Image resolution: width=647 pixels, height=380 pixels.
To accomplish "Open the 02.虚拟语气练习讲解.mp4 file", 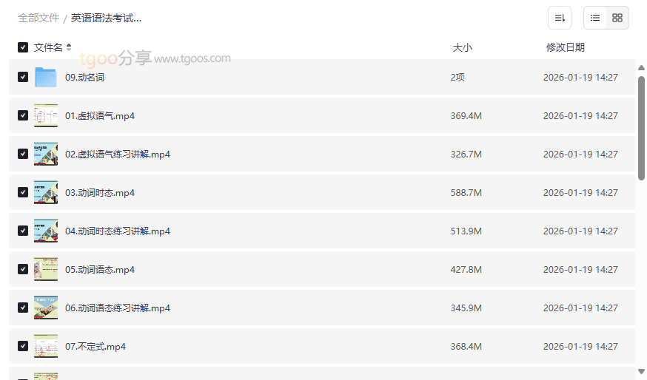I will (118, 154).
